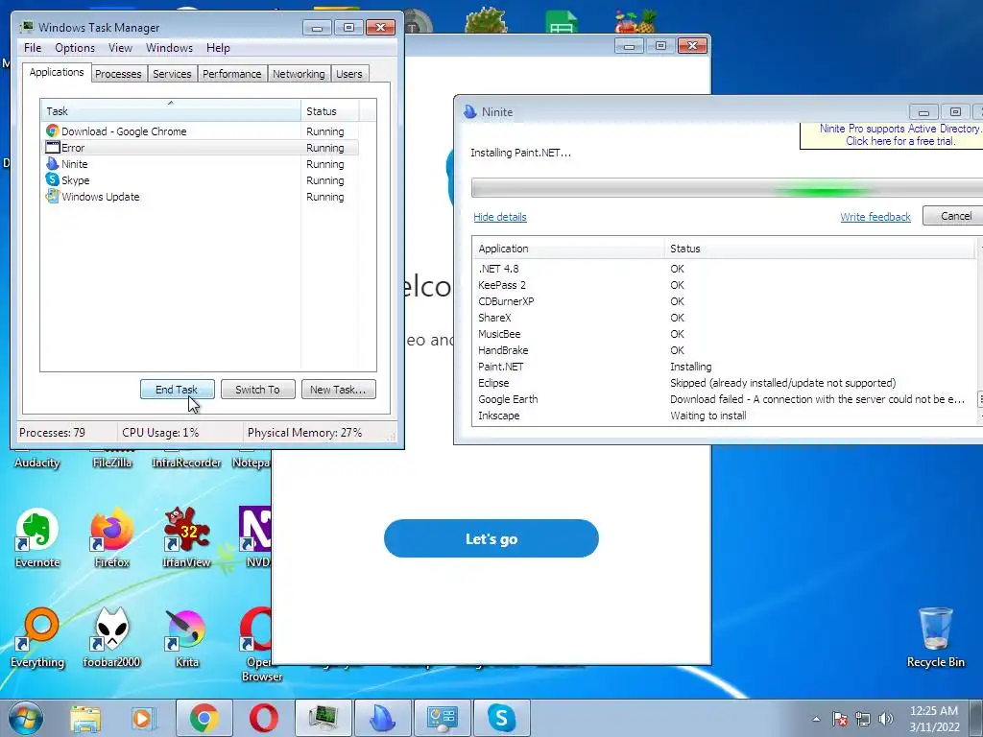Open the Help menu in Task Manager
Viewport: 983px width, 737px height.
(x=218, y=48)
